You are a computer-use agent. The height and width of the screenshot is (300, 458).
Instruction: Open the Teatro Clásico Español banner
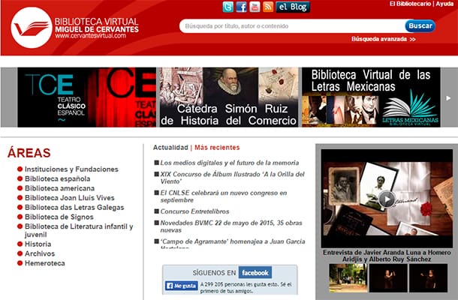click(87, 97)
